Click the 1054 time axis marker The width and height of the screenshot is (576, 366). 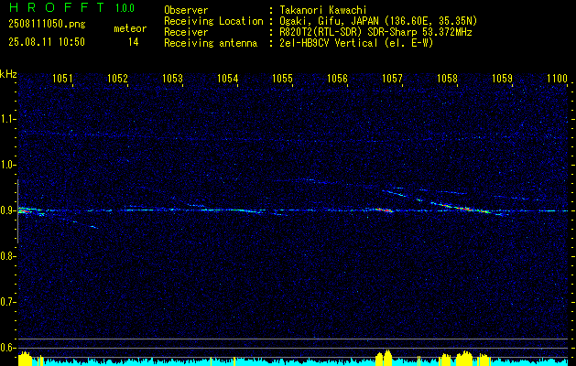point(227,78)
